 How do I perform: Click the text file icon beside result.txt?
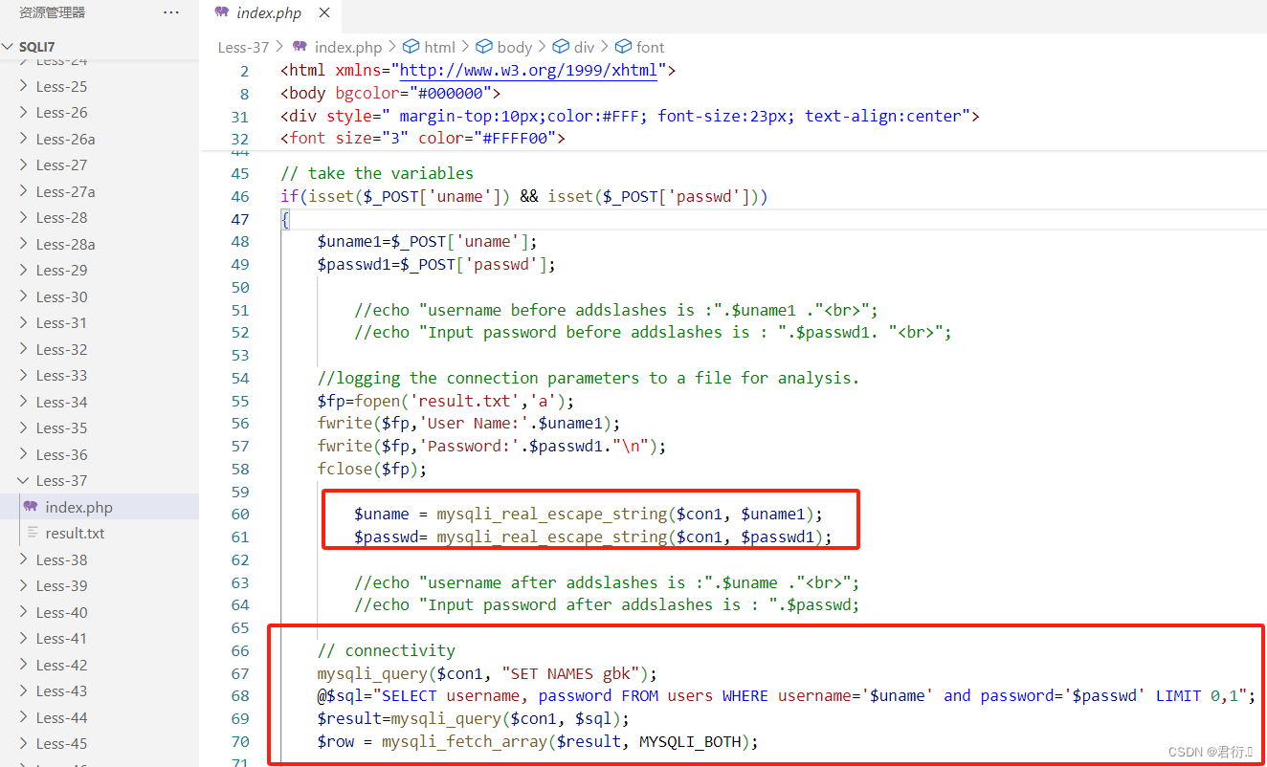(x=32, y=533)
